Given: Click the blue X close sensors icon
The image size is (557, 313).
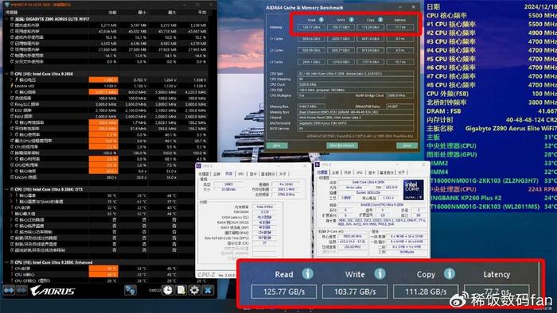Looking at the screenshot, I should click(x=208, y=290).
